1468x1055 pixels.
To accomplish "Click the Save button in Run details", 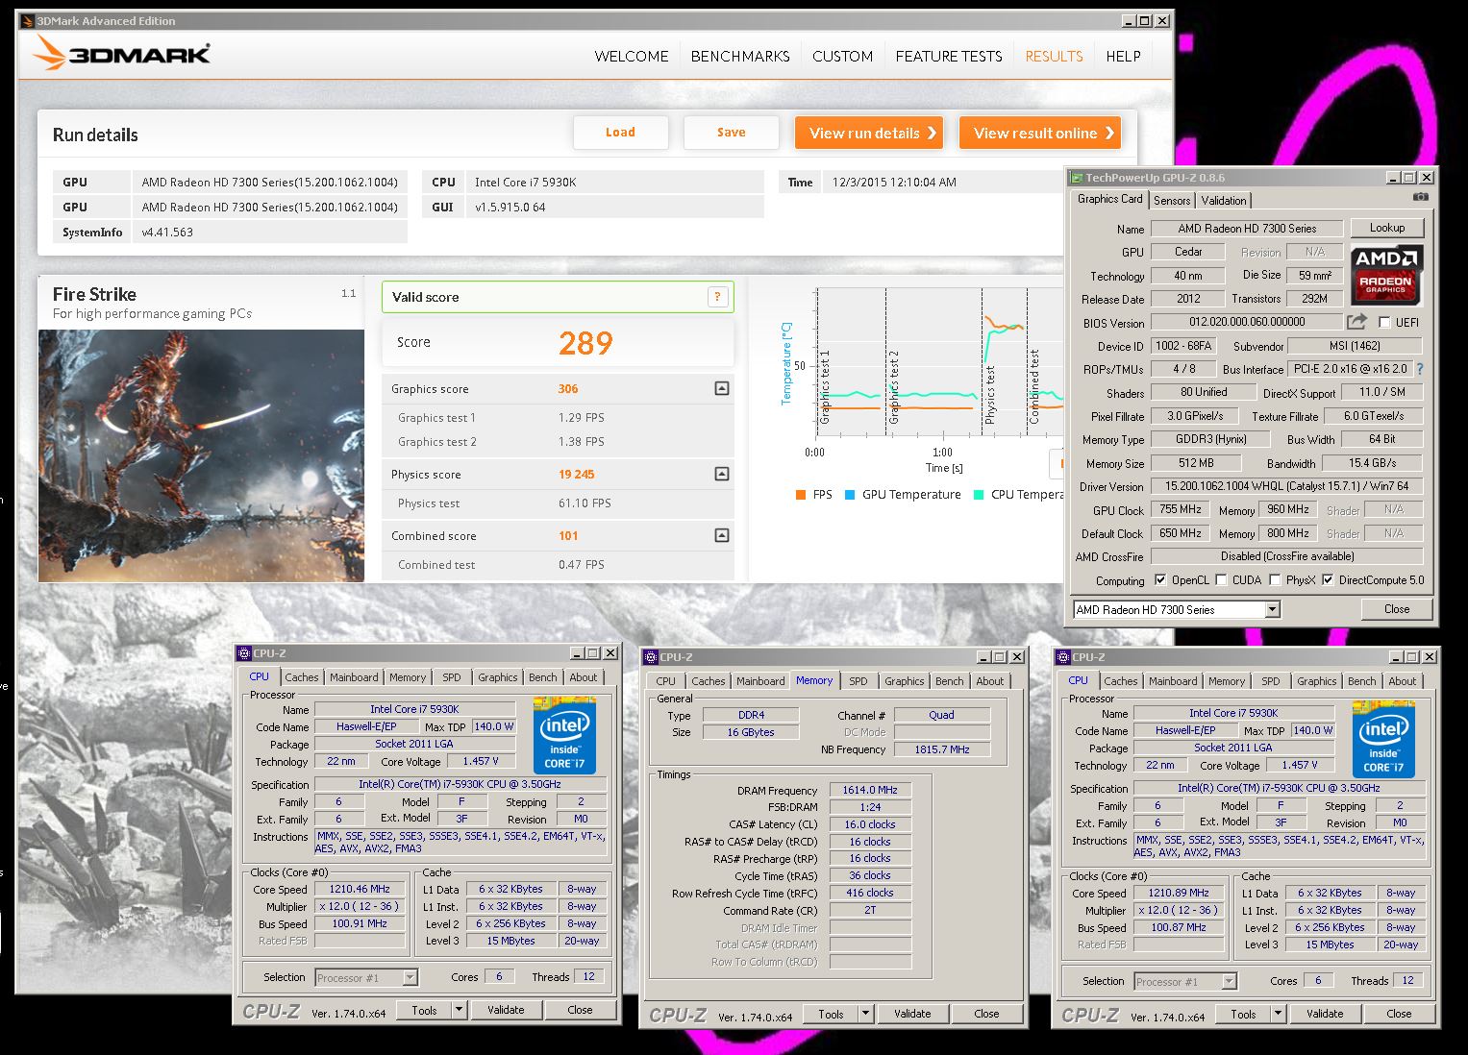I will [732, 133].
